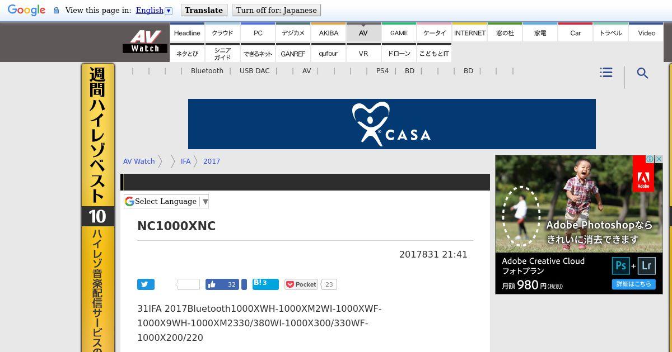Click Turn off for: Japanese button
Image resolution: width=672 pixels, height=352 pixels.
276,10
